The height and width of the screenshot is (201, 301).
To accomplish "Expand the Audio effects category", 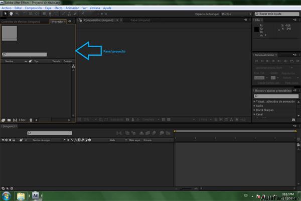I will click(254, 106).
